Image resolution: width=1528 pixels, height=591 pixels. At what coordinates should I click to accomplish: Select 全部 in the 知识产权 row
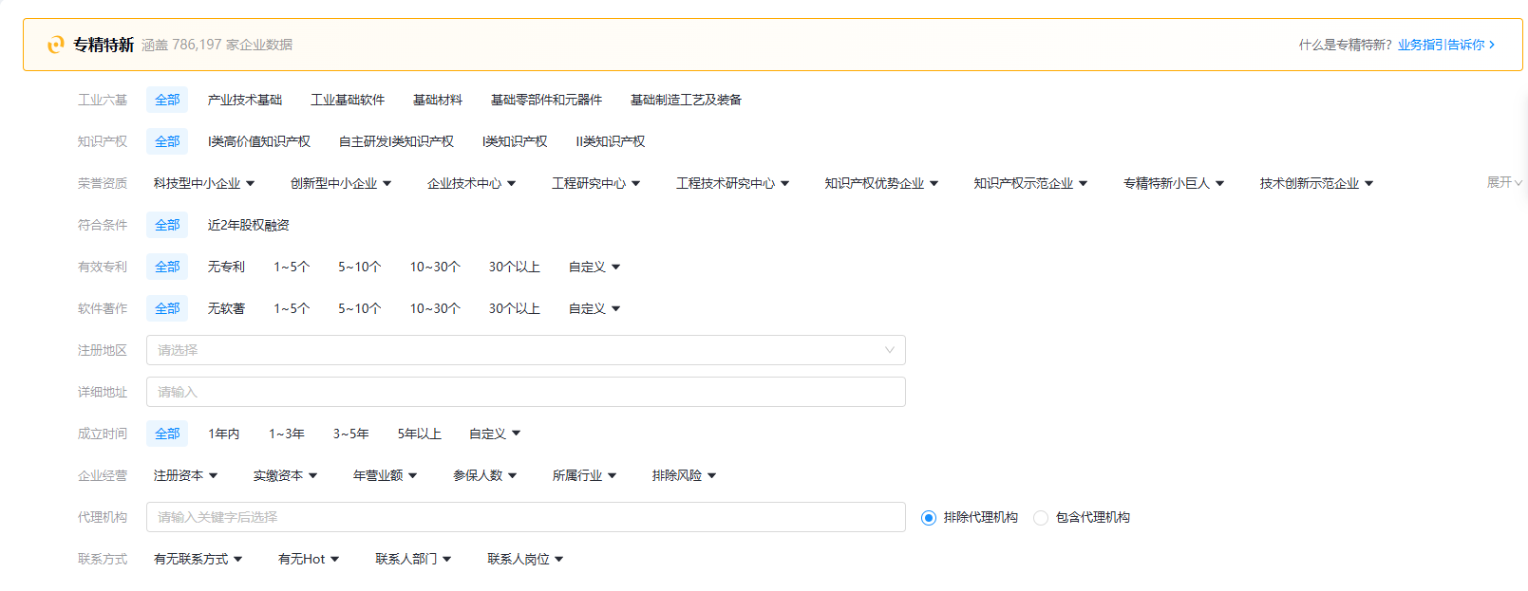click(x=167, y=141)
